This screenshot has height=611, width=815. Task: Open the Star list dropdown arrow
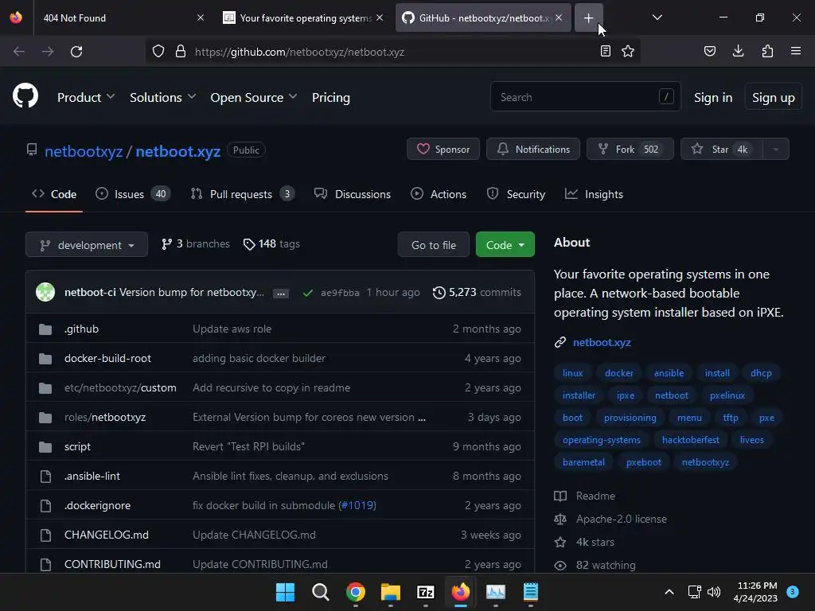775,149
